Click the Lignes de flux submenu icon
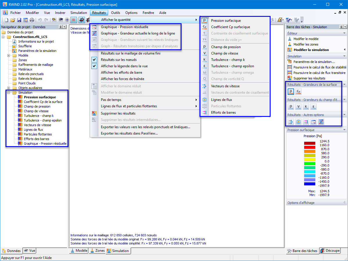348x261 pixels. tap(204, 100)
